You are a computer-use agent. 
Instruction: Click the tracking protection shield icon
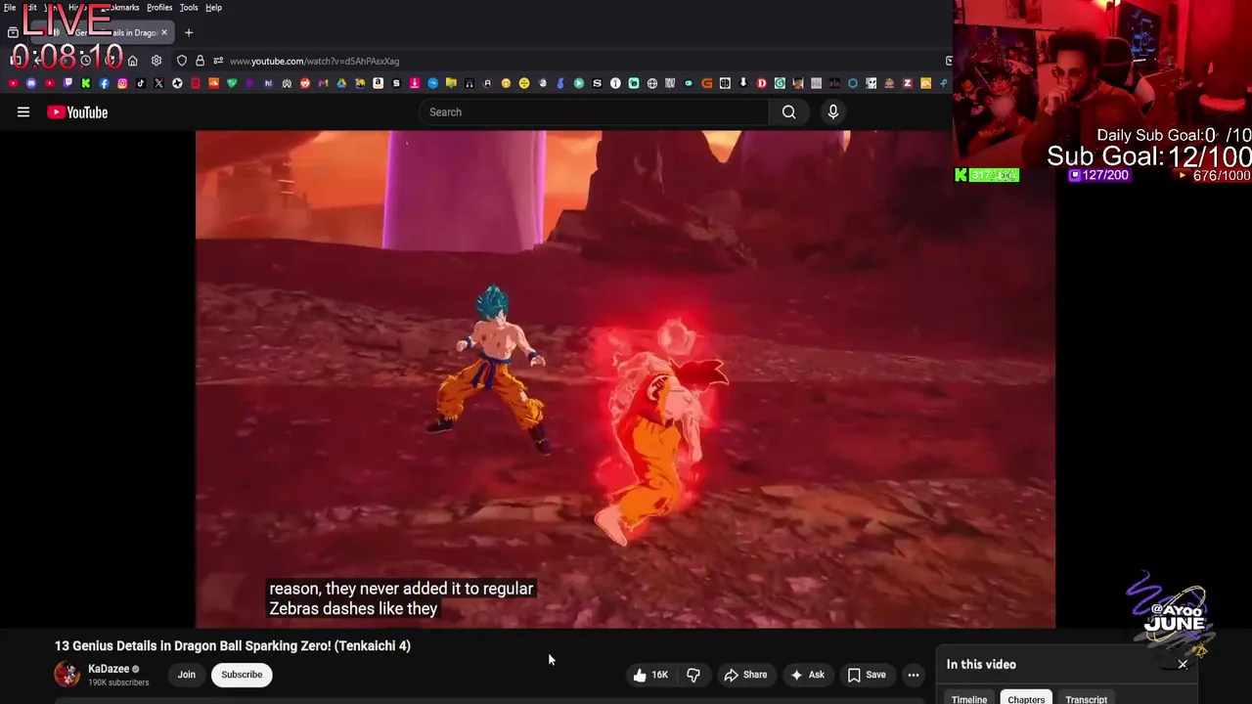[182, 61]
